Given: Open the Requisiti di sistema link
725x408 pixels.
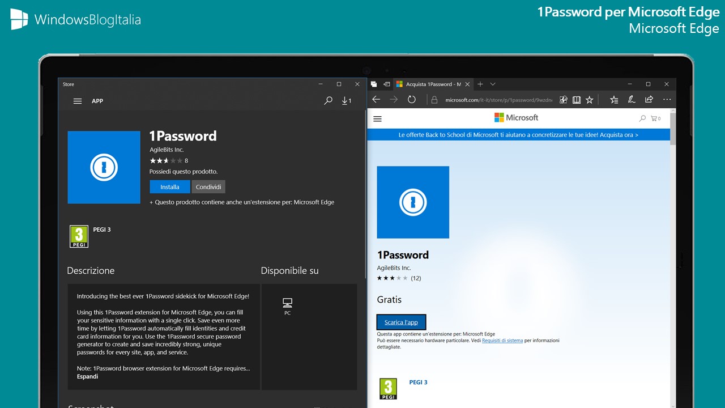Looking at the screenshot, I should tap(502, 341).
